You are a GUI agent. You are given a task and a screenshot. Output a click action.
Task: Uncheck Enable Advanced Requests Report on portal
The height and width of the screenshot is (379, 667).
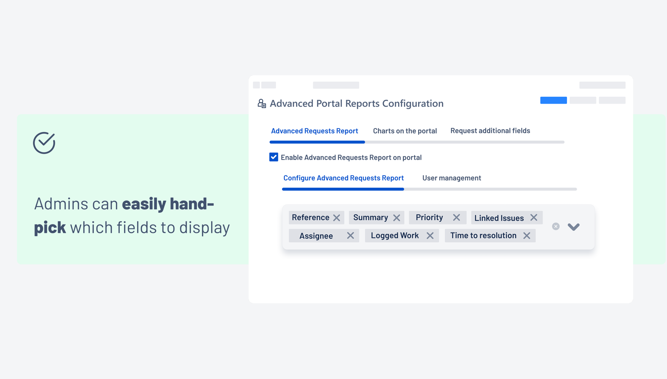[274, 157]
